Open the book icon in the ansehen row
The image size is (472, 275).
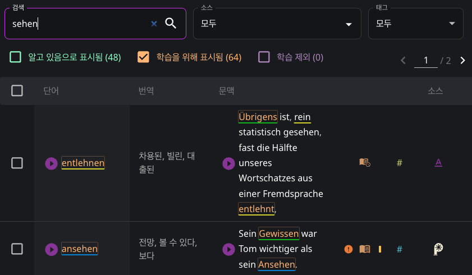tap(365, 249)
